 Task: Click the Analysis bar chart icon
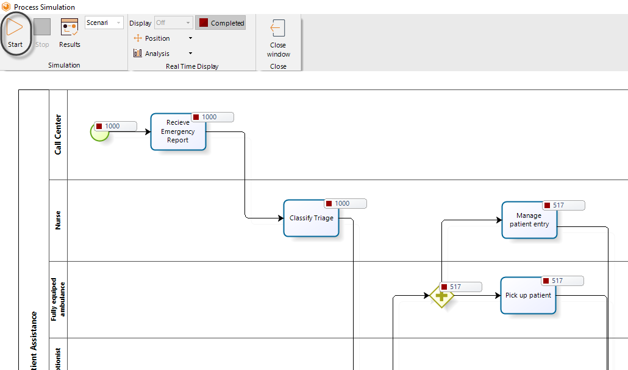138,53
